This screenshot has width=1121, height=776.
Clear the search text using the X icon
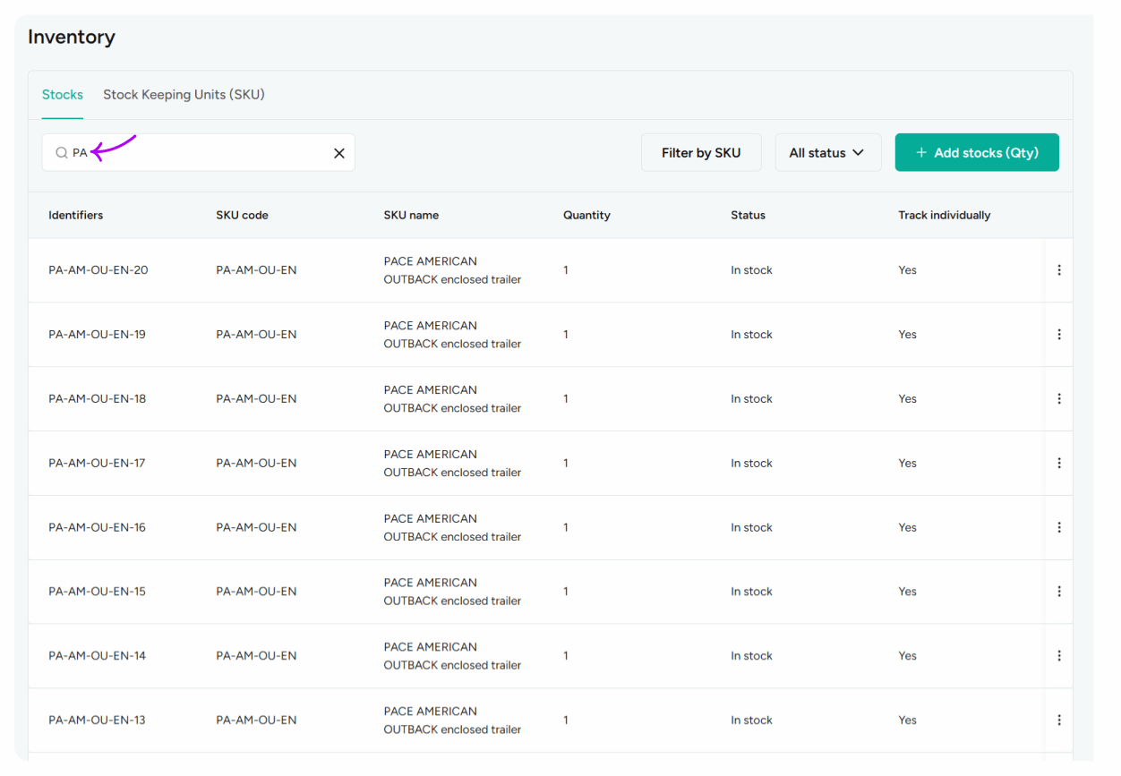(338, 152)
